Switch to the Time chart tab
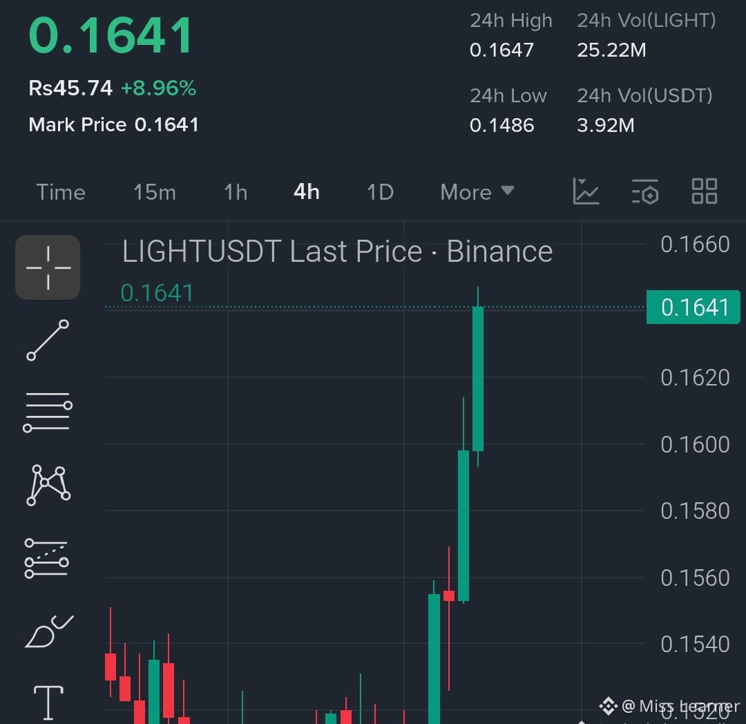 click(x=61, y=192)
